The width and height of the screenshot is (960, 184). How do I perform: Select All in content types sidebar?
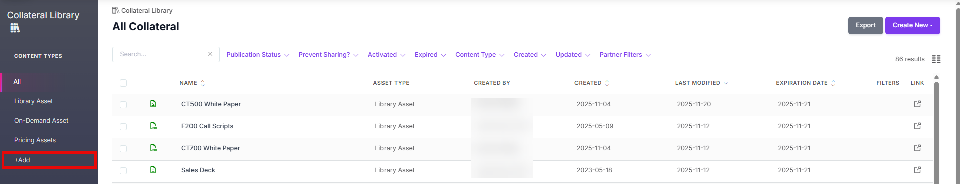point(49,82)
